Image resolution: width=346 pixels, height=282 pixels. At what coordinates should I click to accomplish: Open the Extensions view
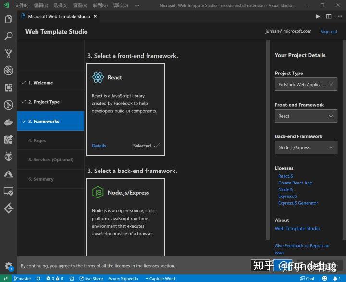pyautogui.click(x=8, y=87)
